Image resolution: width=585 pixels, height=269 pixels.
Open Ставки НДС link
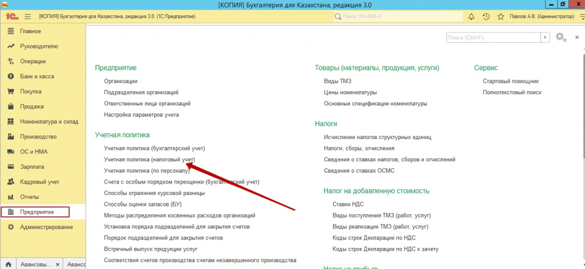348,204
